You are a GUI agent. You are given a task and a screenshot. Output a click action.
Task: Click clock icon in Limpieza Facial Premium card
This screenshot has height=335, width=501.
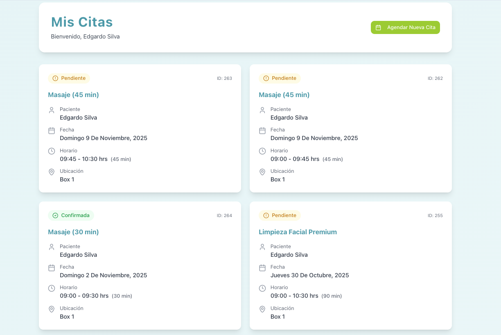click(262, 288)
